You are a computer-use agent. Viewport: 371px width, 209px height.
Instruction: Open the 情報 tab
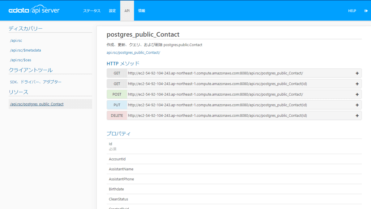pyautogui.click(x=142, y=11)
